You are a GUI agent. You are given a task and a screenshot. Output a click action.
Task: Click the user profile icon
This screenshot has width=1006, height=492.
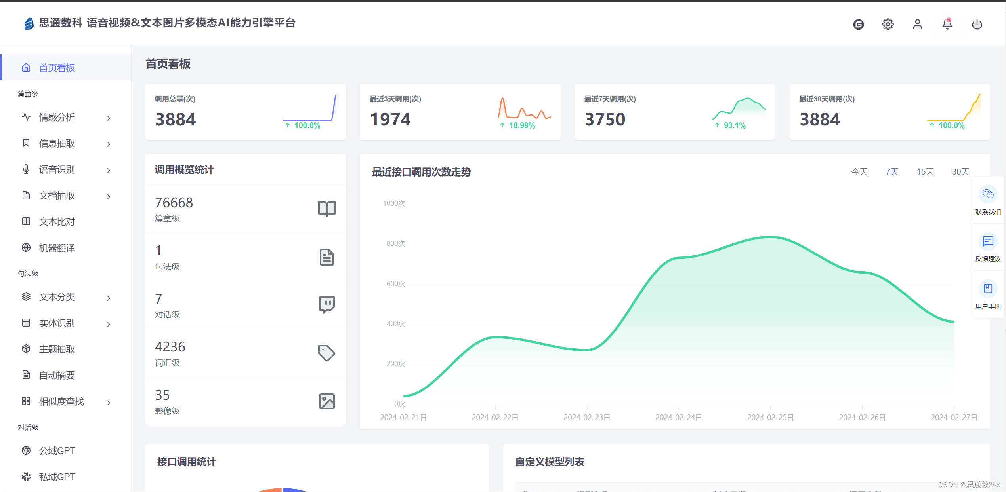(x=917, y=24)
